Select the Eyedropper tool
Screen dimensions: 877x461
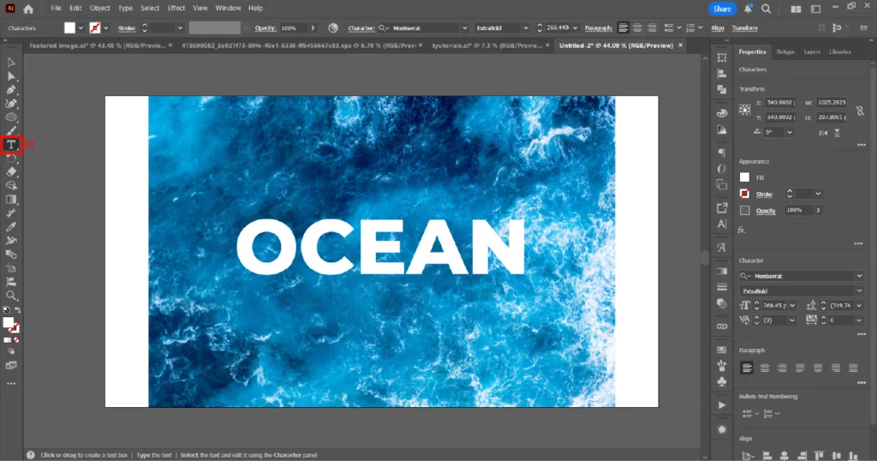[x=10, y=227]
